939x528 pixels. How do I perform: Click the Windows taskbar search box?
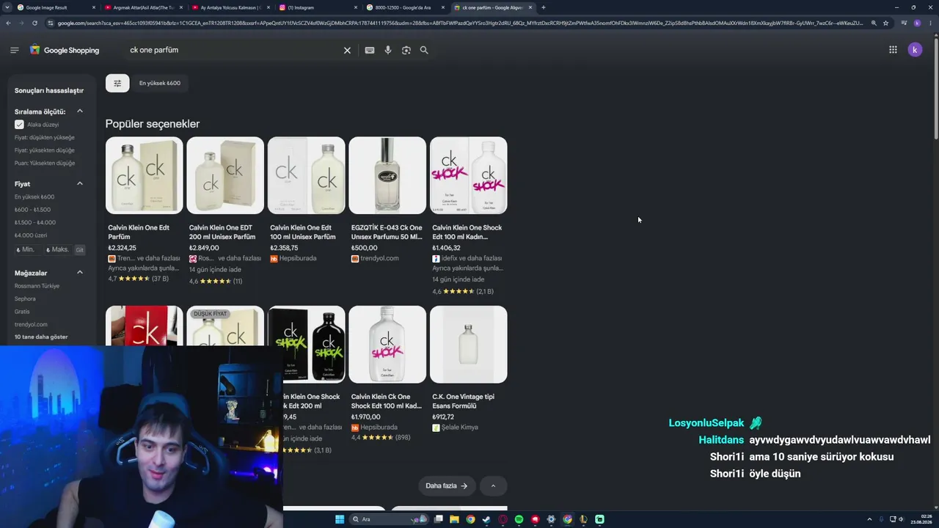[x=389, y=519]
